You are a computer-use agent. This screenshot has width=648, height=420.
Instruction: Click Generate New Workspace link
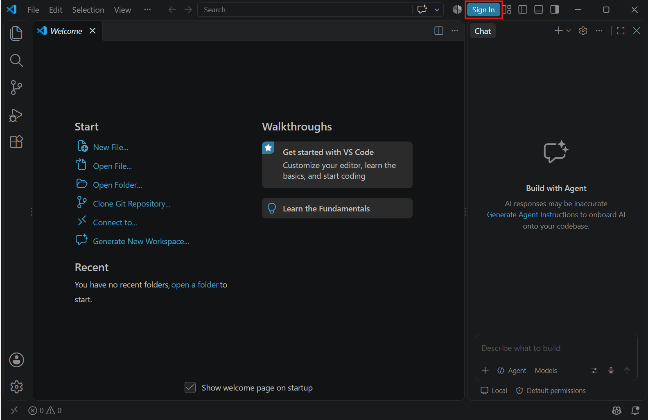click(x=141, y=241)
